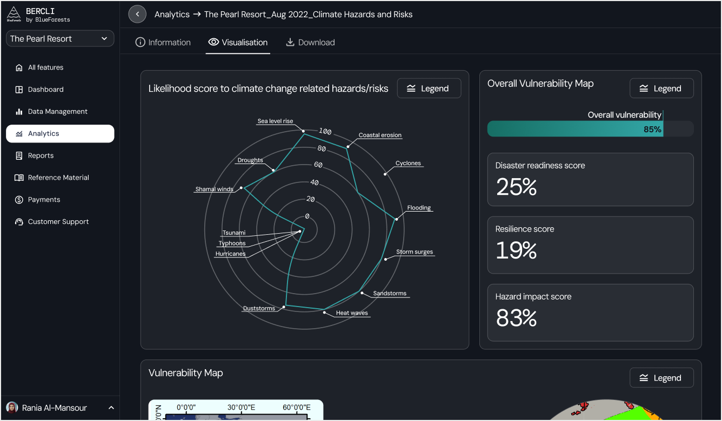Image resolution: width=722 pixels, height=421 pixels.
Task: Click the Disaster readiness score card
Action: tap(590, 180)
